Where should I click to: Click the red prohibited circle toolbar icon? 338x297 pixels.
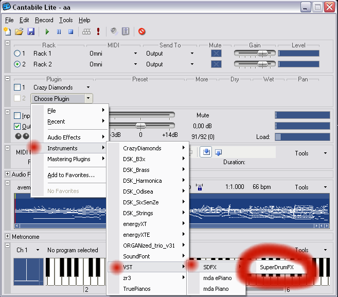pos(141,32)
